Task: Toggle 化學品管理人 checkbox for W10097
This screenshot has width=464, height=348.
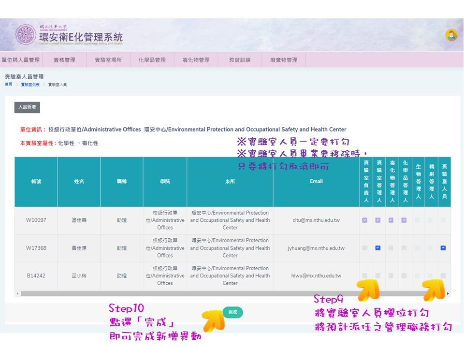Action: (404, 220)
